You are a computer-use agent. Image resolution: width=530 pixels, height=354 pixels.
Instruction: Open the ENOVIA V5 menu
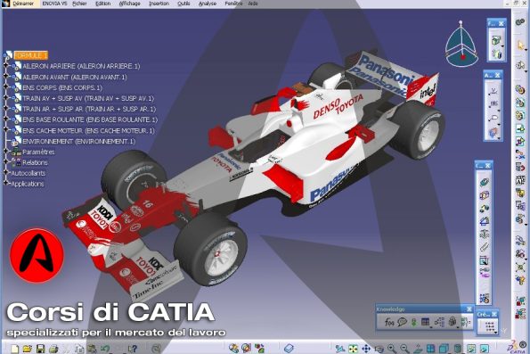pyautogui.click(x=54, y=4)
